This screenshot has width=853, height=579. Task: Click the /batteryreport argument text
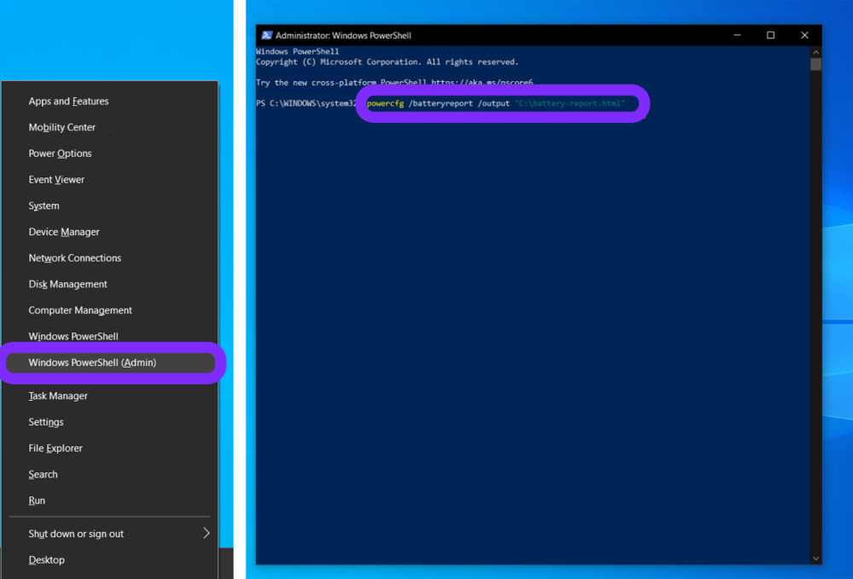[x=441, y=103]
